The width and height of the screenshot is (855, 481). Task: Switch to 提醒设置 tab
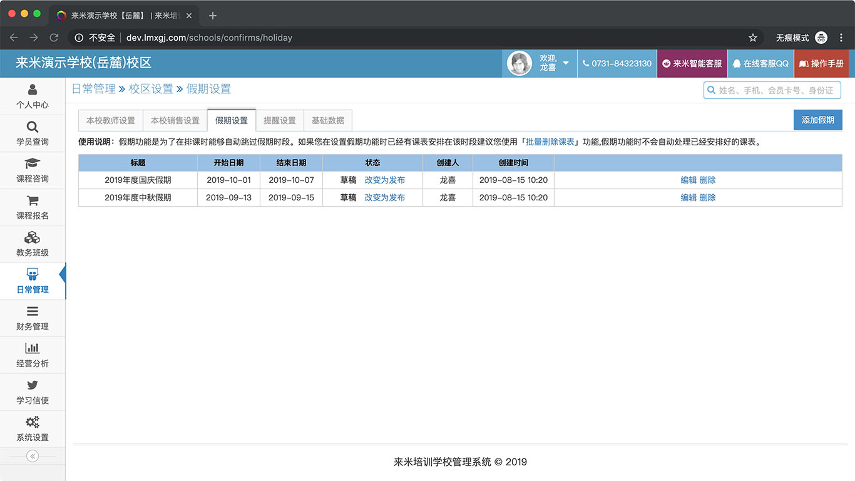280,120
